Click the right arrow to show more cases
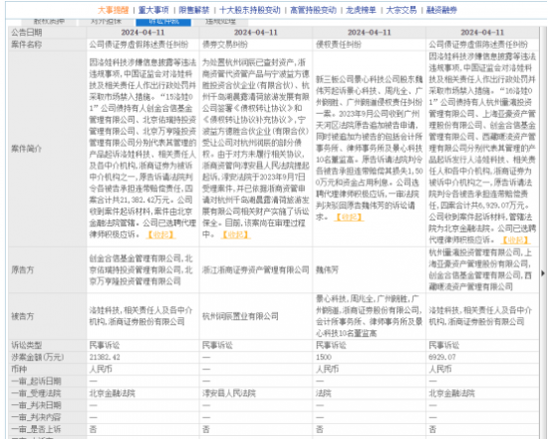The width and height of the screenshot is (548, 439). pyautogui.click(x=543, y=272)
